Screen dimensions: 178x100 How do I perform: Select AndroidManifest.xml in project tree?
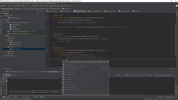pyautogui.click(x=16, y=18)
